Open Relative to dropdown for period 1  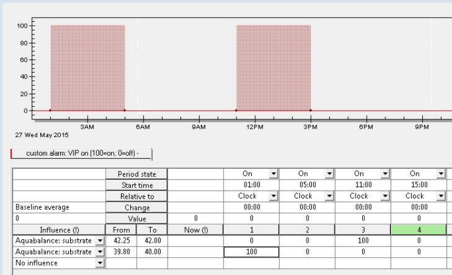(274, 196)
